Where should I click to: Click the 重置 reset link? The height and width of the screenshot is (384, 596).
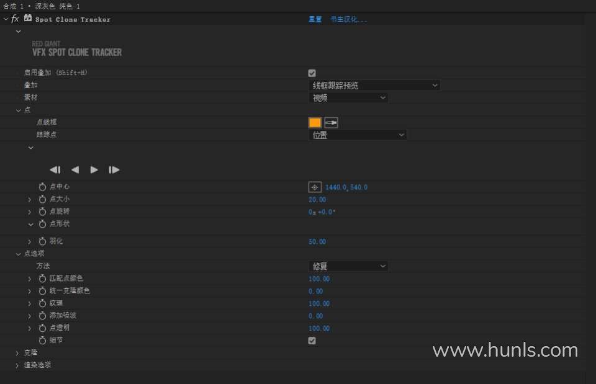[x=315, y=19]
